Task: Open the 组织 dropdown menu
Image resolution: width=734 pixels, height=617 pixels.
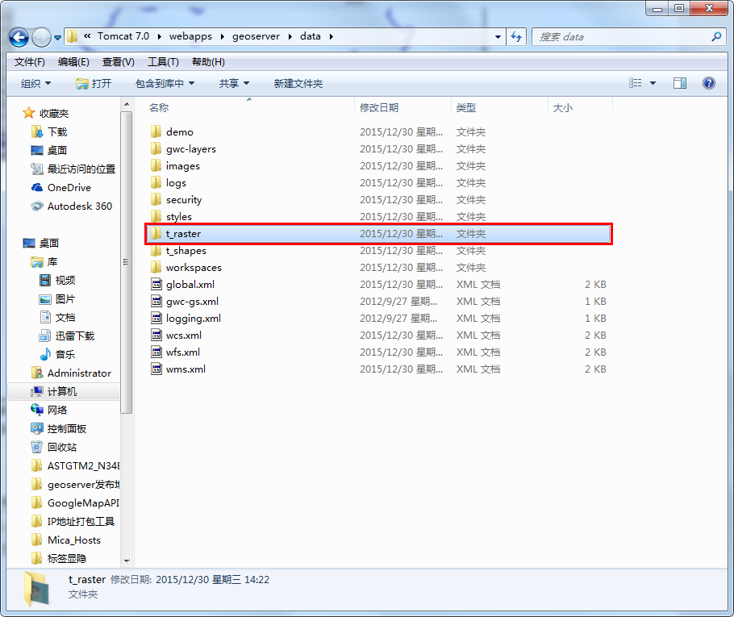Action: pos(36,83)
